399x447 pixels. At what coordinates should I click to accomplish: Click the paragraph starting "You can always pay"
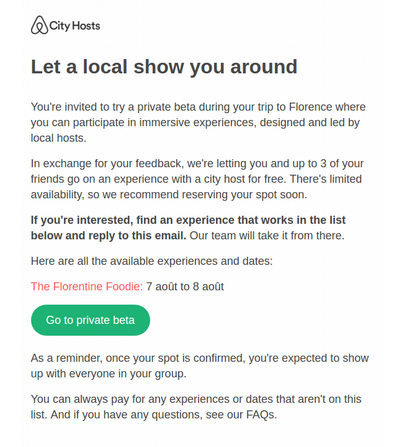(195, 407)
